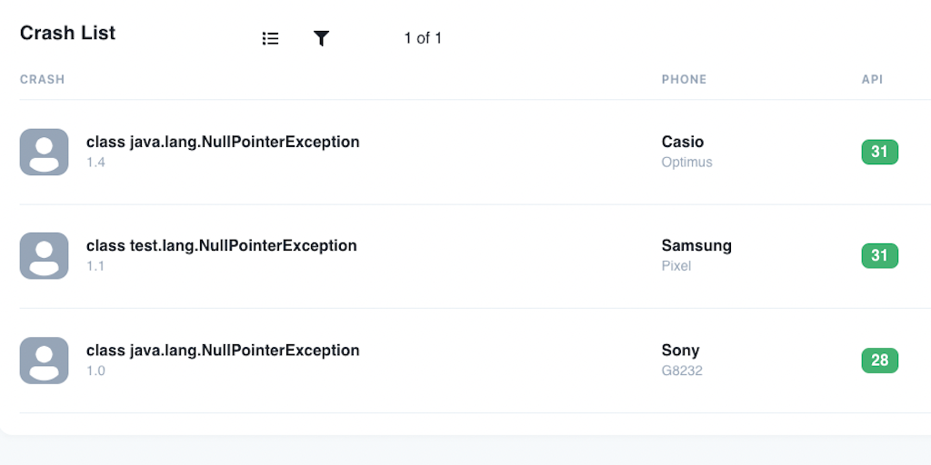This screenshot has width=931, height=465.
Task: Open class test.lang.NullPointerException crash
Action: point(221,245)
